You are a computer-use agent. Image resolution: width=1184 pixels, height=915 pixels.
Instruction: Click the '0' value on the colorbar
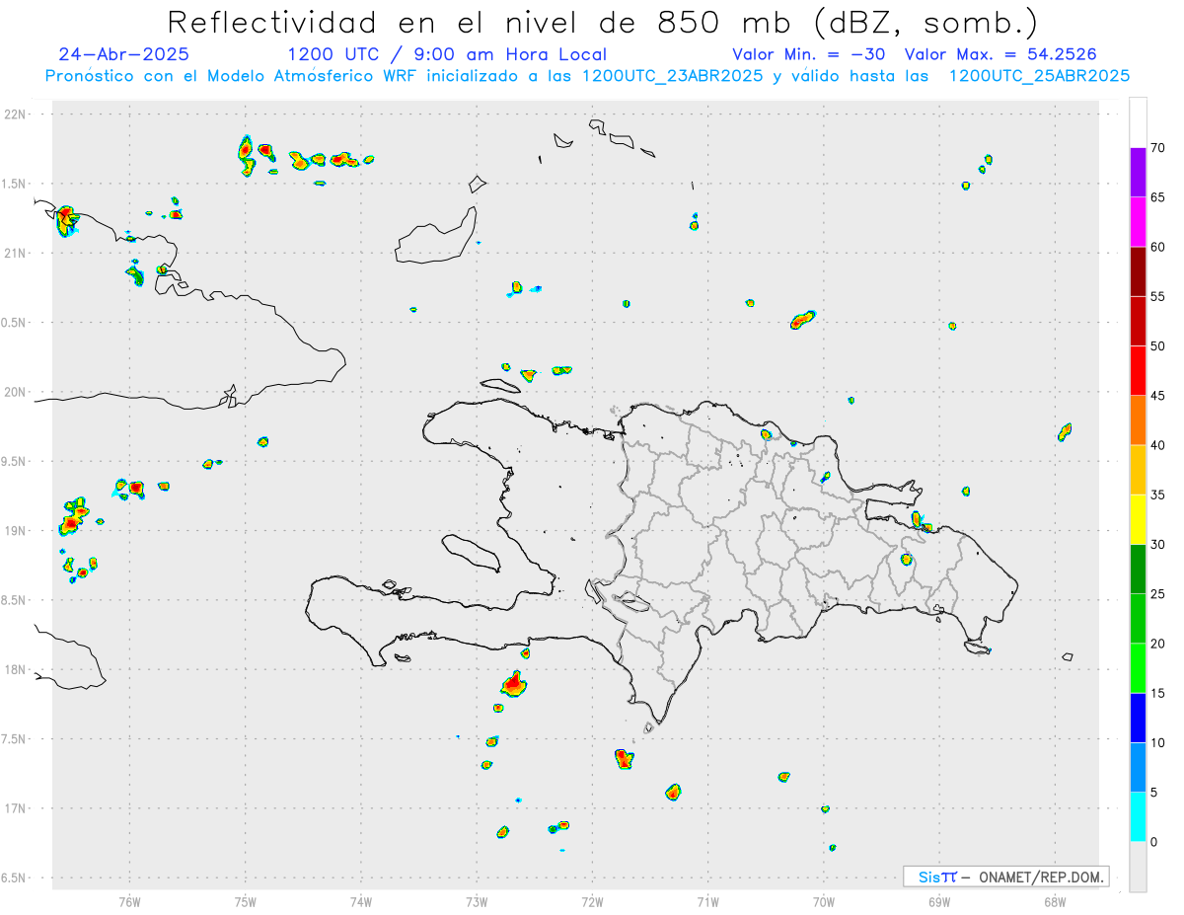click(x=1153, y=842)
